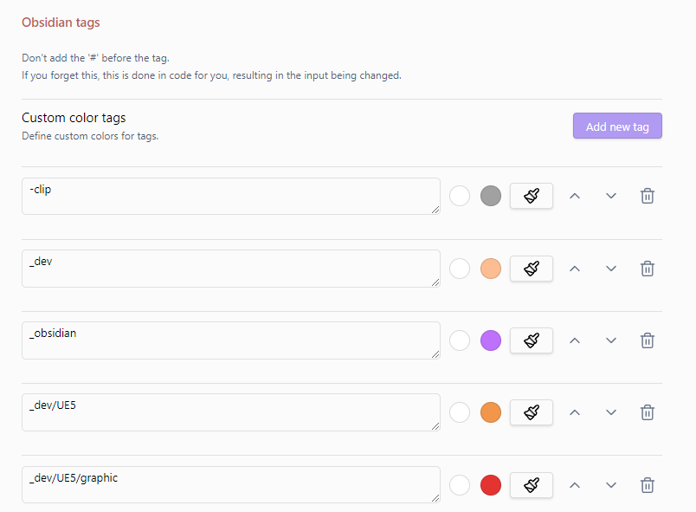Click the Custom color tags label
Image resolution: width=696 pixels, height=512 pixels.
click(x=74, y=118)
